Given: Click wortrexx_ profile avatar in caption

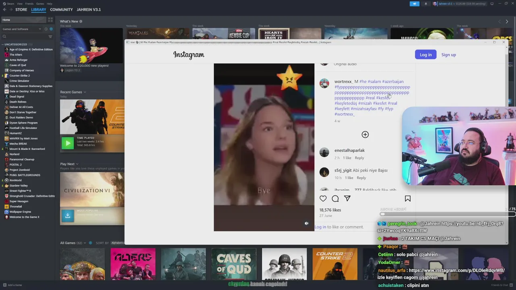Looking at the screenshot, I should tap(324, 83).
